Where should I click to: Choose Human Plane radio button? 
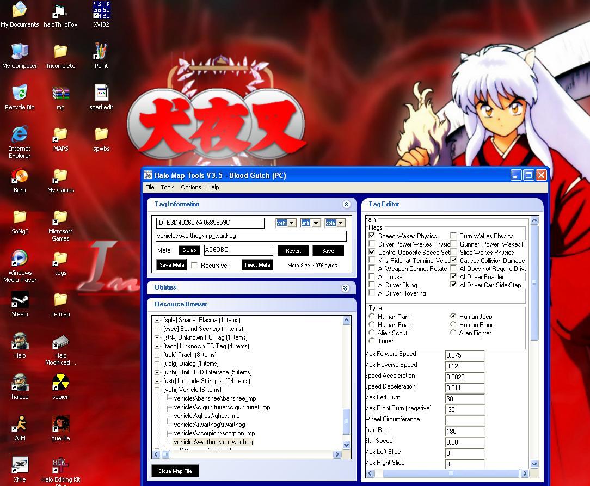(x=453, y=324)
